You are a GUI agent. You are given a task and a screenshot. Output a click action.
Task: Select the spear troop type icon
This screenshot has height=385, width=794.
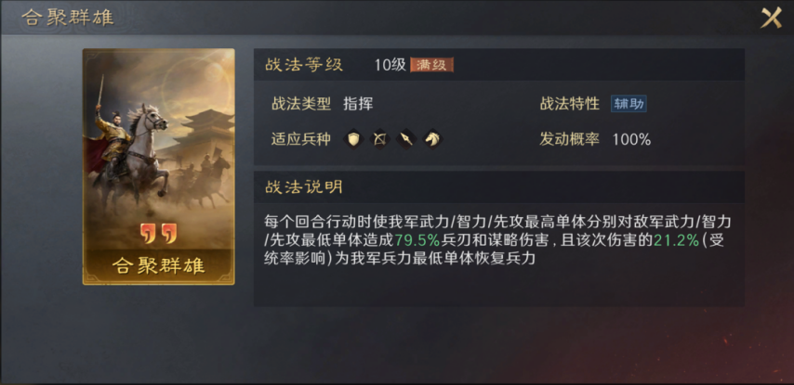click(x=406, y=138)
